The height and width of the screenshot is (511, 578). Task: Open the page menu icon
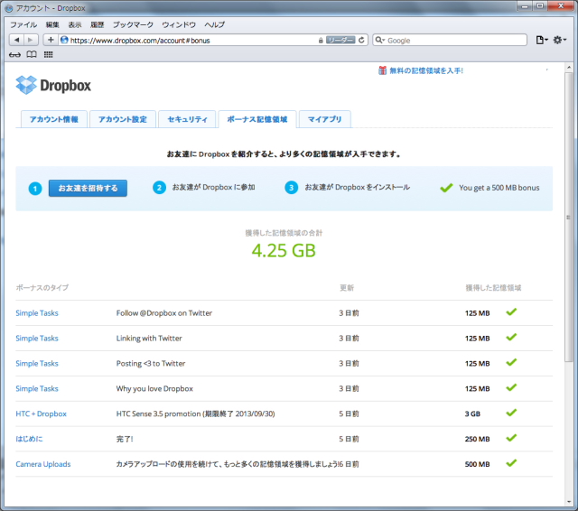542,40
